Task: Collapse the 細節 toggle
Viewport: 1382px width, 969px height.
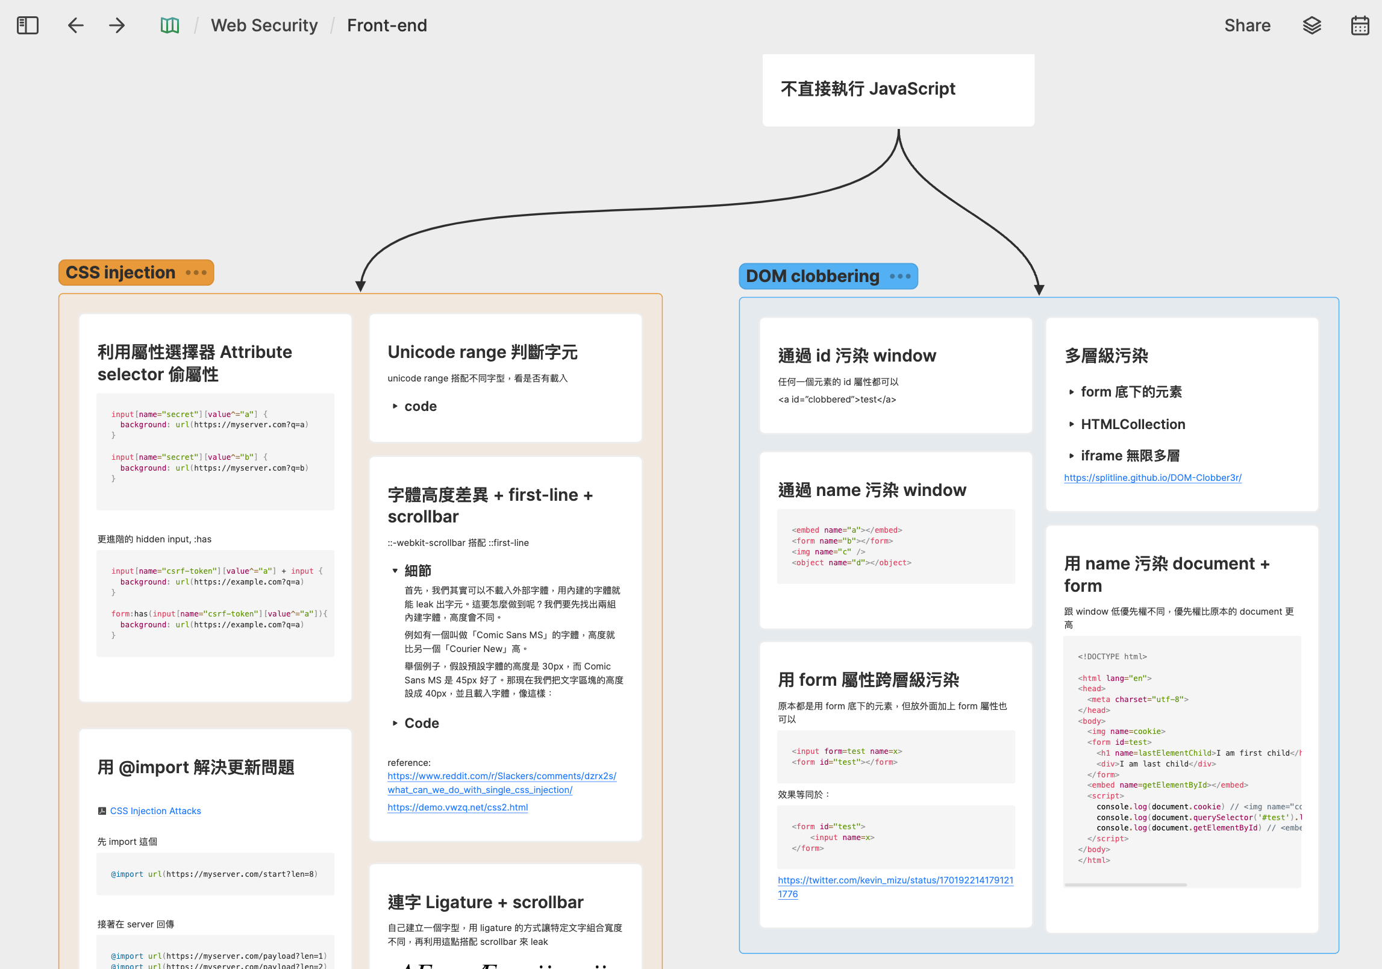Action: pyautogui.click(x=395, y=571)
